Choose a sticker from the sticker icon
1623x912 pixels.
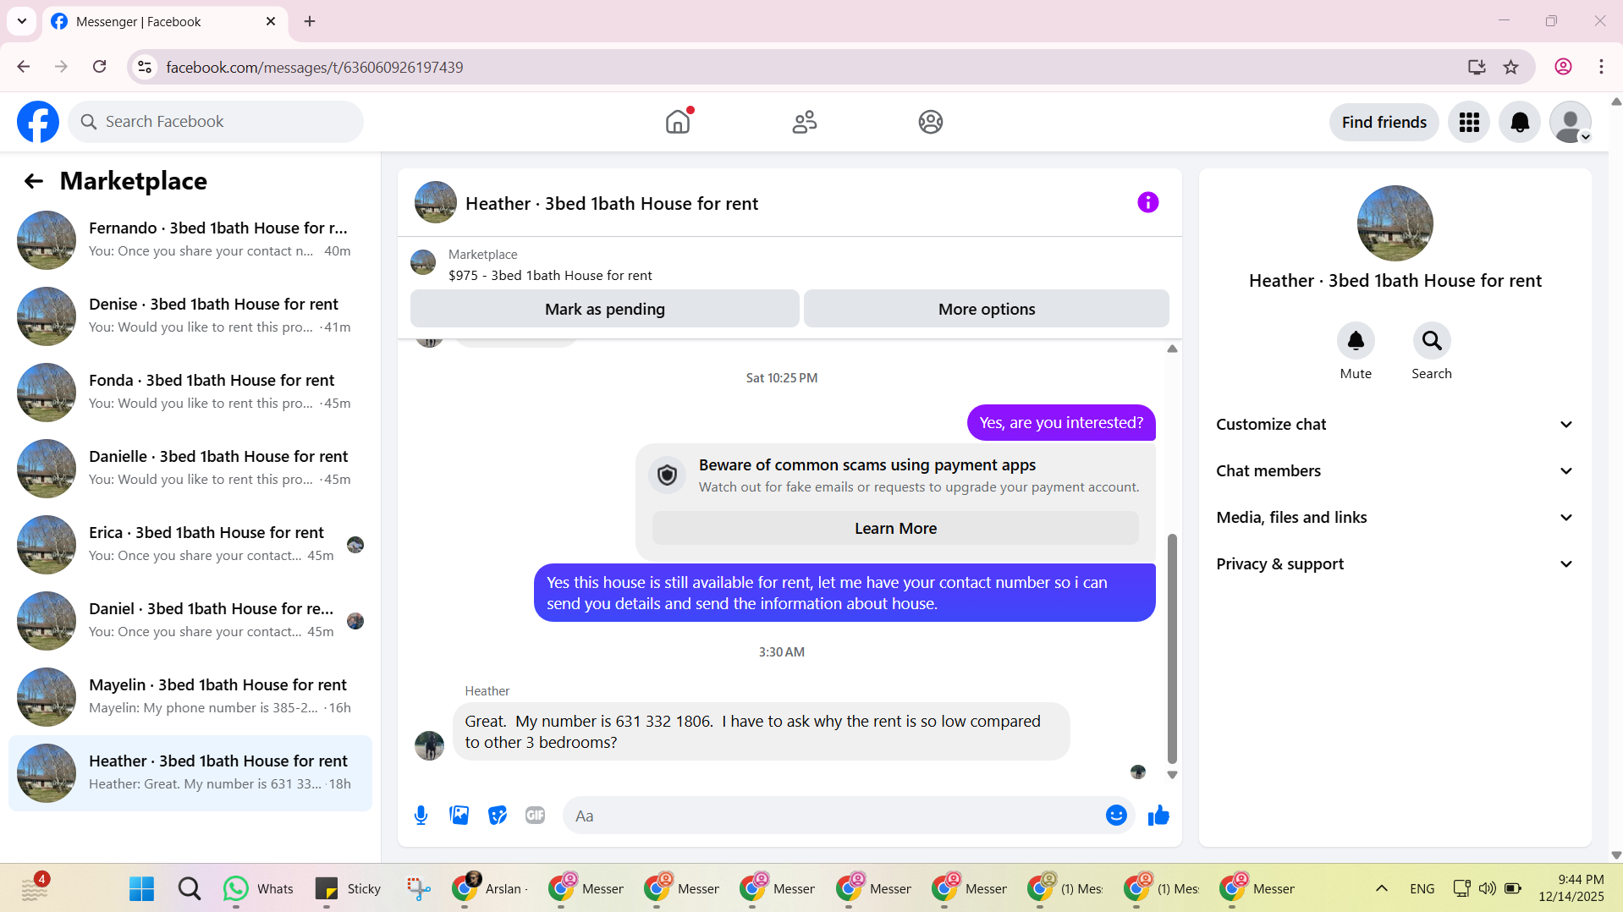click(x=498, y=816)
